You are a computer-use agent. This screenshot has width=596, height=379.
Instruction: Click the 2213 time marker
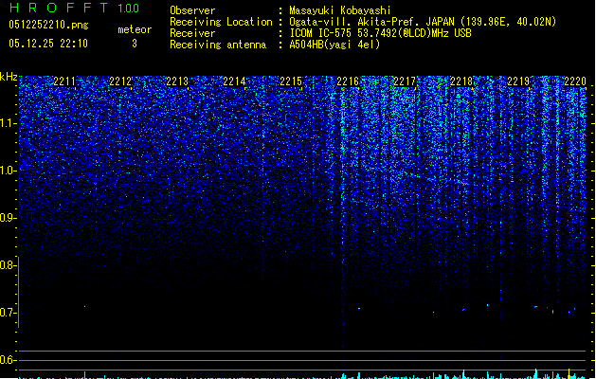coord(177,81)
